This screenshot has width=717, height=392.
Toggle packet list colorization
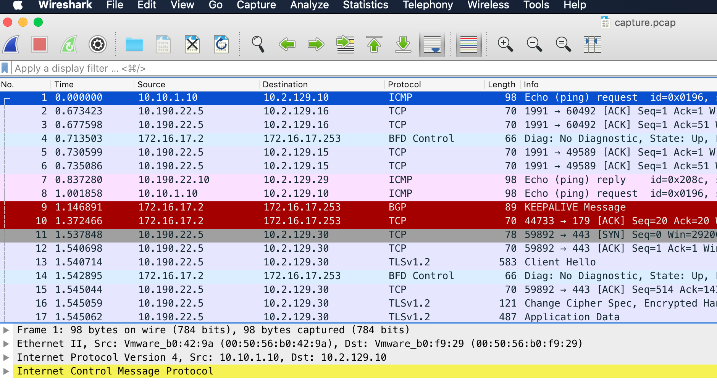point(468,44)
